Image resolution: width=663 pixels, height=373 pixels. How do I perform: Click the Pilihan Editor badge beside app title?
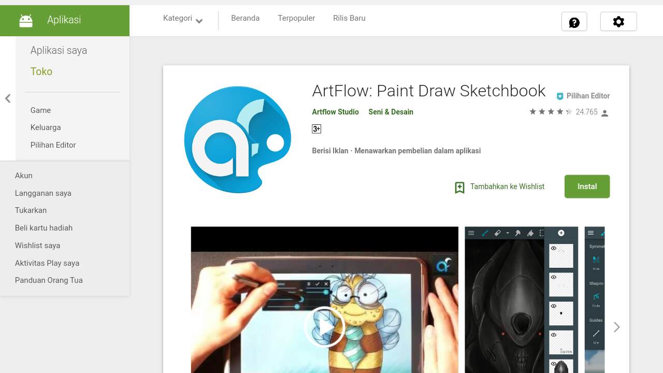(583, 96)
